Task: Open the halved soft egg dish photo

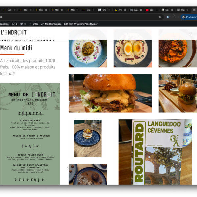Action: [x=132, y=50]
